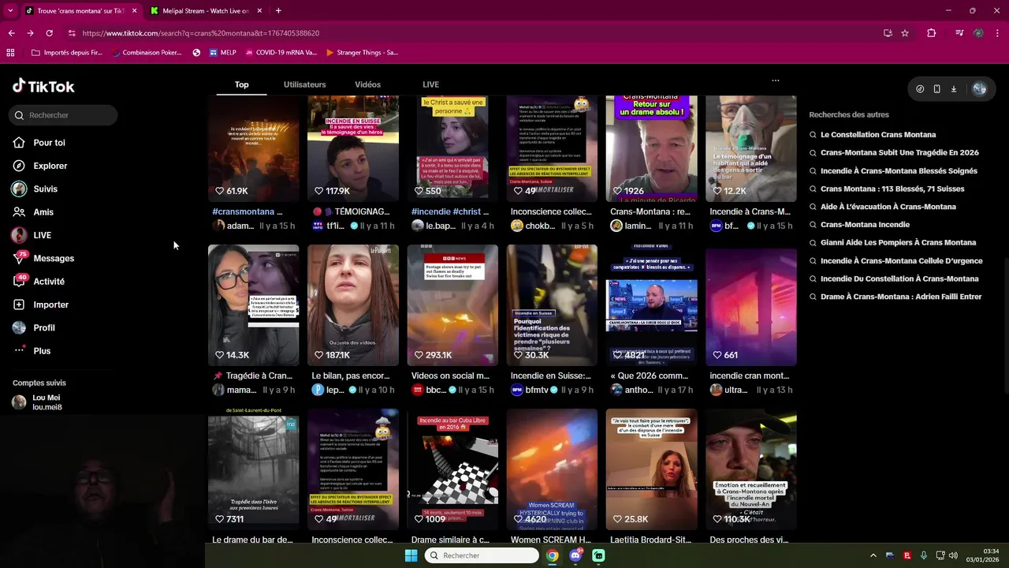Click the taskbar volume icon
Image resolution: width=1009 pixels, height=568 pixels.
[x=953, y=555]
